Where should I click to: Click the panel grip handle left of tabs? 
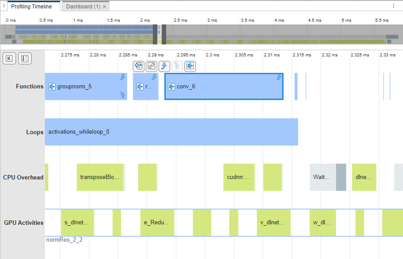click(4, 6)
